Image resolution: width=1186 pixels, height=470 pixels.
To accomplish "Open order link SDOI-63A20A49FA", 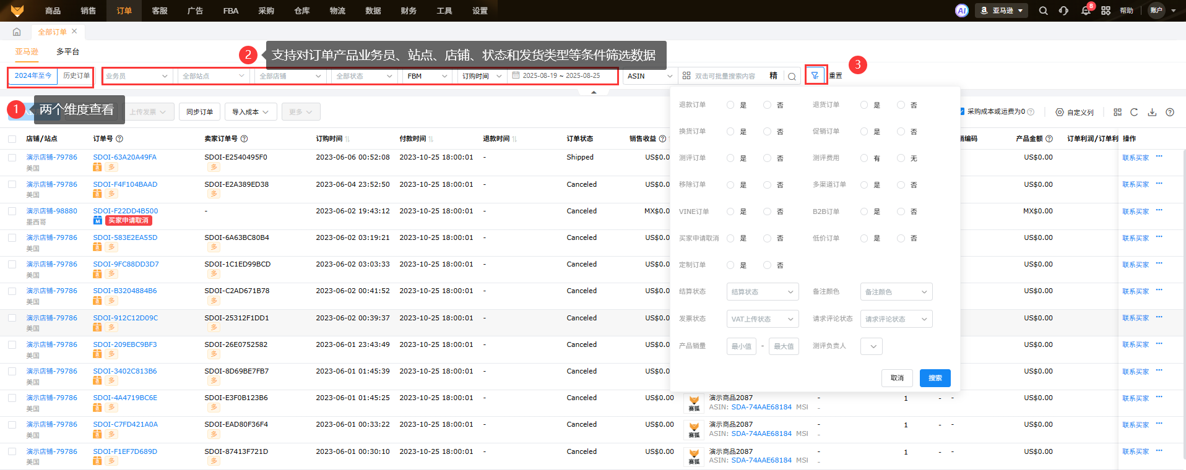I will pyautogui.click(x=124, y=157).
